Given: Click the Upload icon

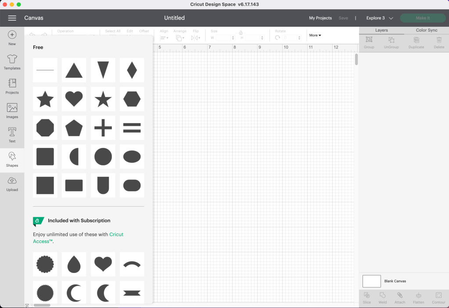Looking at the screenshot, I should pyautogui.click(x=12, y=183).
